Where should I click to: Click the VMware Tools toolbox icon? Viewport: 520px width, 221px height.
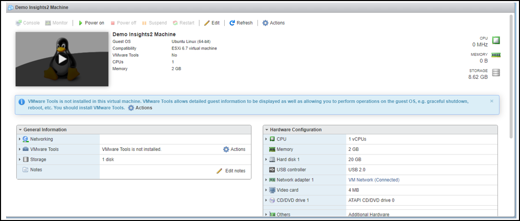click(26, 149)
